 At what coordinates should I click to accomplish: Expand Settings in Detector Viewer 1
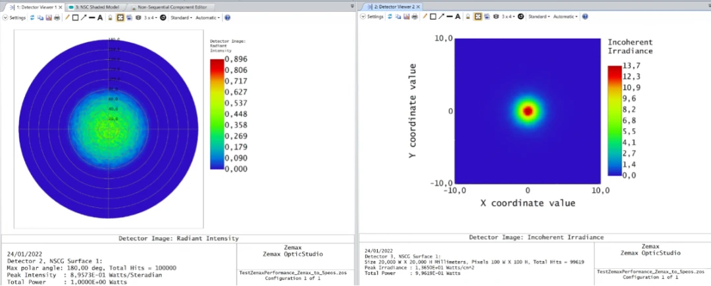point(14,18)
